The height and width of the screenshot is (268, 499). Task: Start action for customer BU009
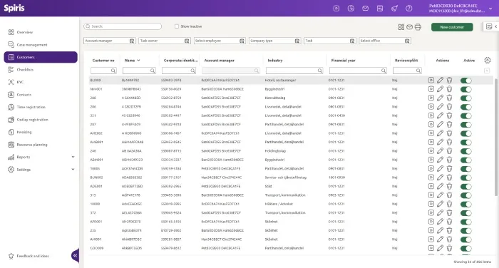431,81
